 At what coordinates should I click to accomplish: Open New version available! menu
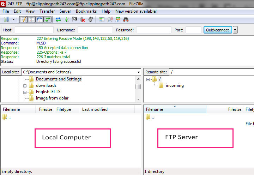136,11
